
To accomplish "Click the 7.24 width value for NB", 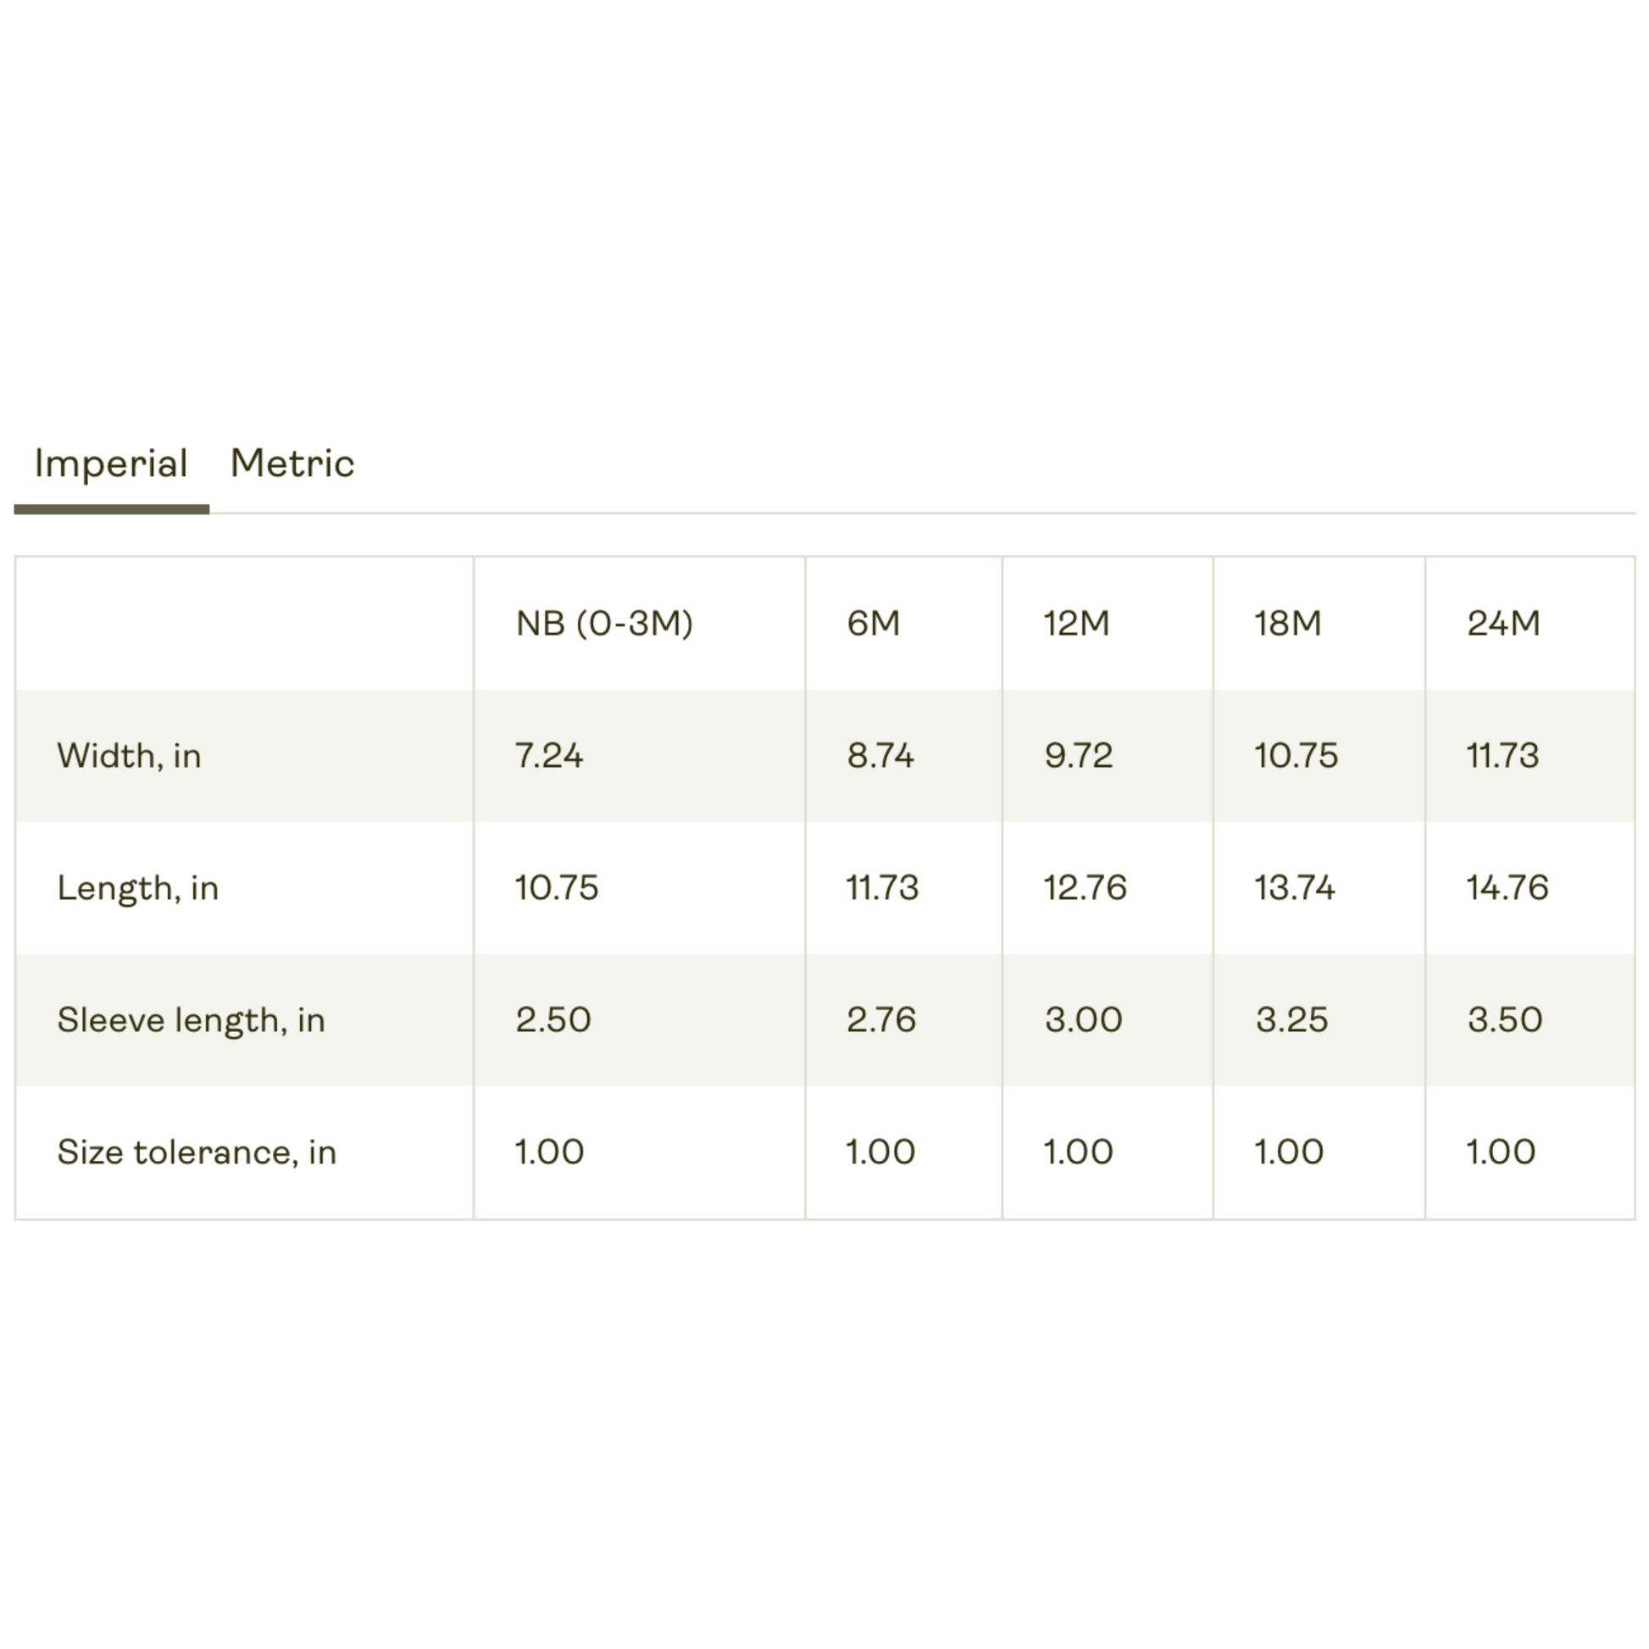I will 549,755.
